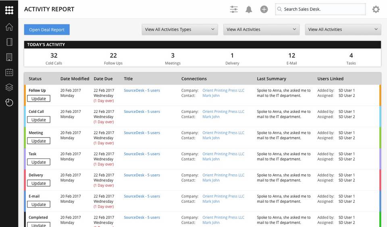Open the settings gear icon
The width and height of the screenshot is (387, 227).
click(376, 9)
